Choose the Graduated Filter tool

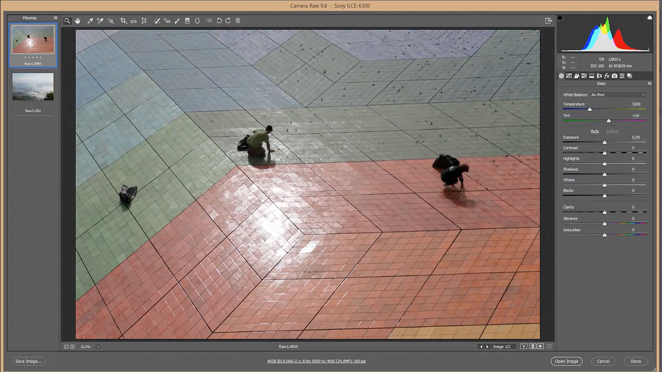[187, 21]
